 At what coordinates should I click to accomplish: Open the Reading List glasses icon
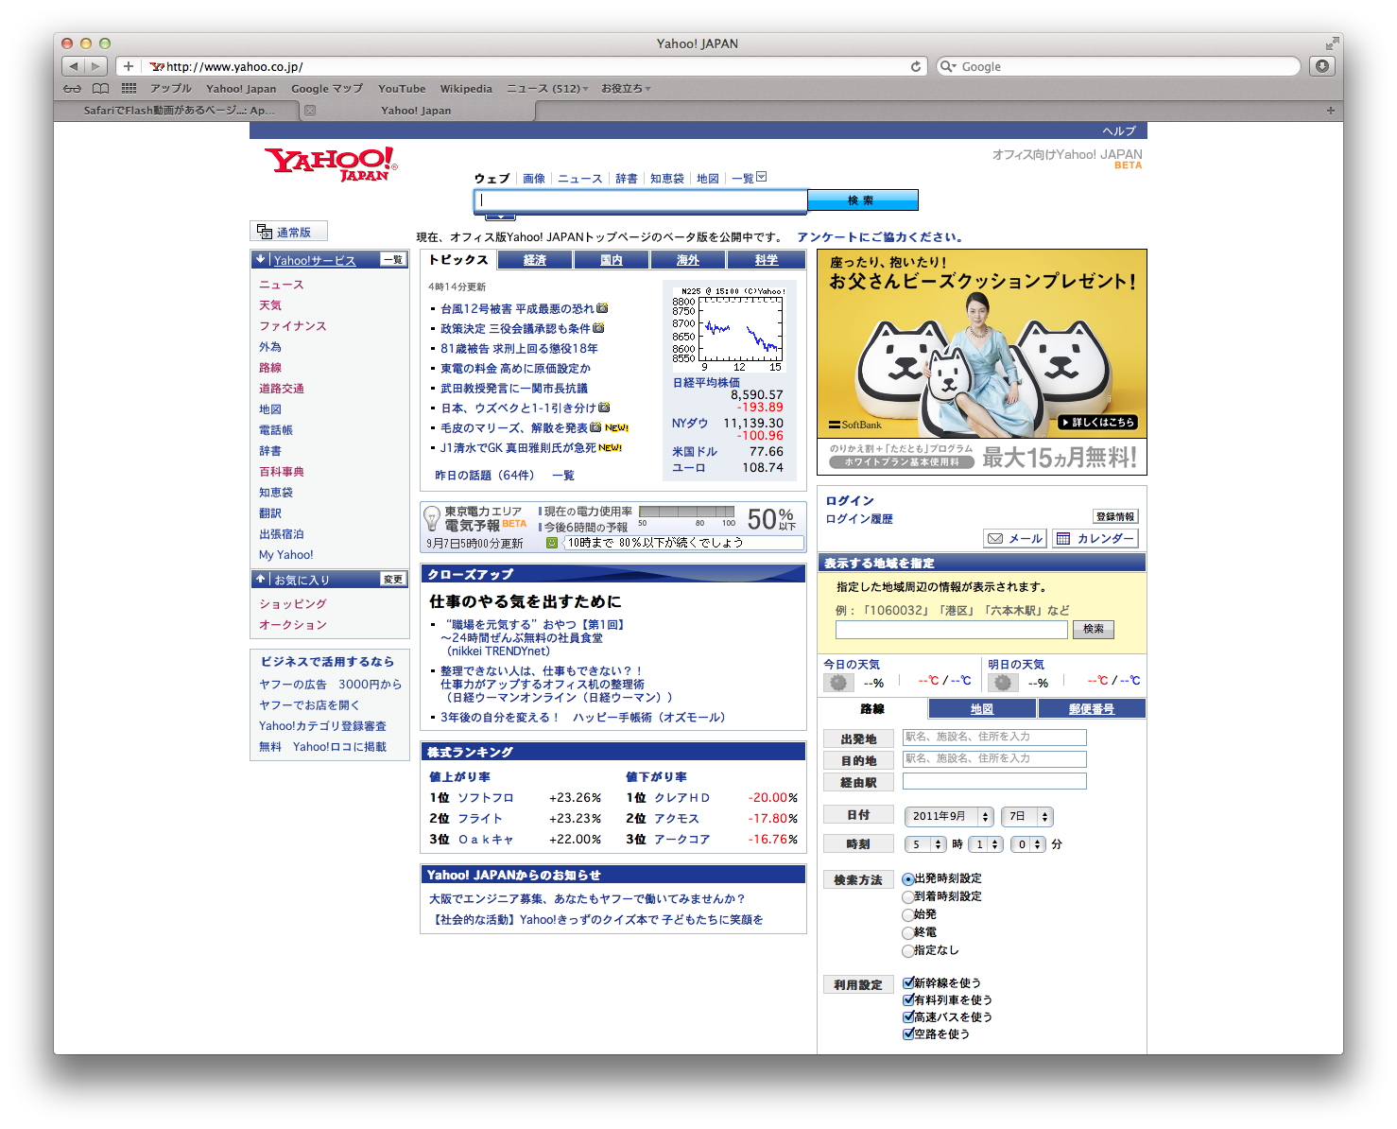coord(73,89)
